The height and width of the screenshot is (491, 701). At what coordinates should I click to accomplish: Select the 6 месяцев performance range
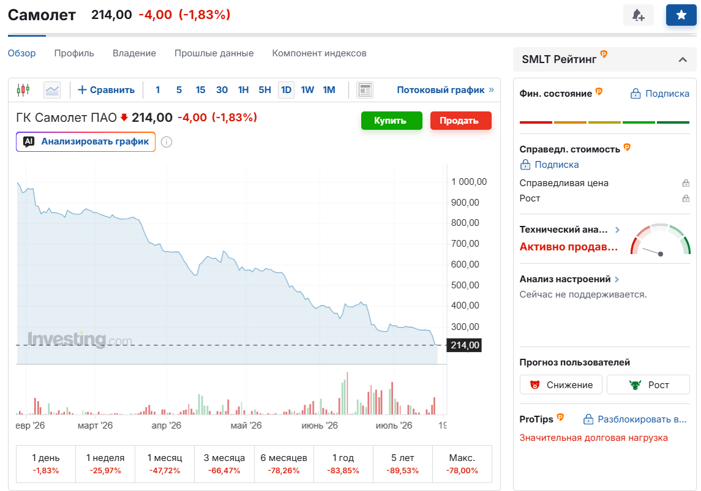pos(283,463)
